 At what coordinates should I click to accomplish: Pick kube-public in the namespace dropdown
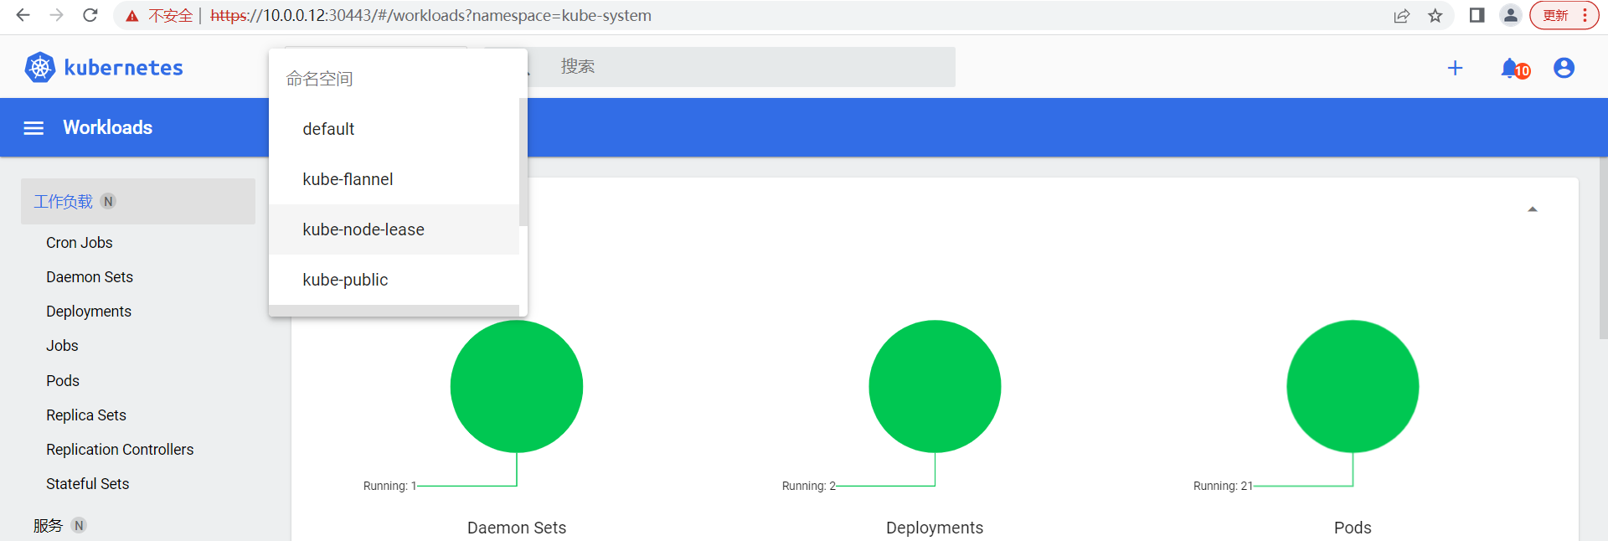point(345,280)
